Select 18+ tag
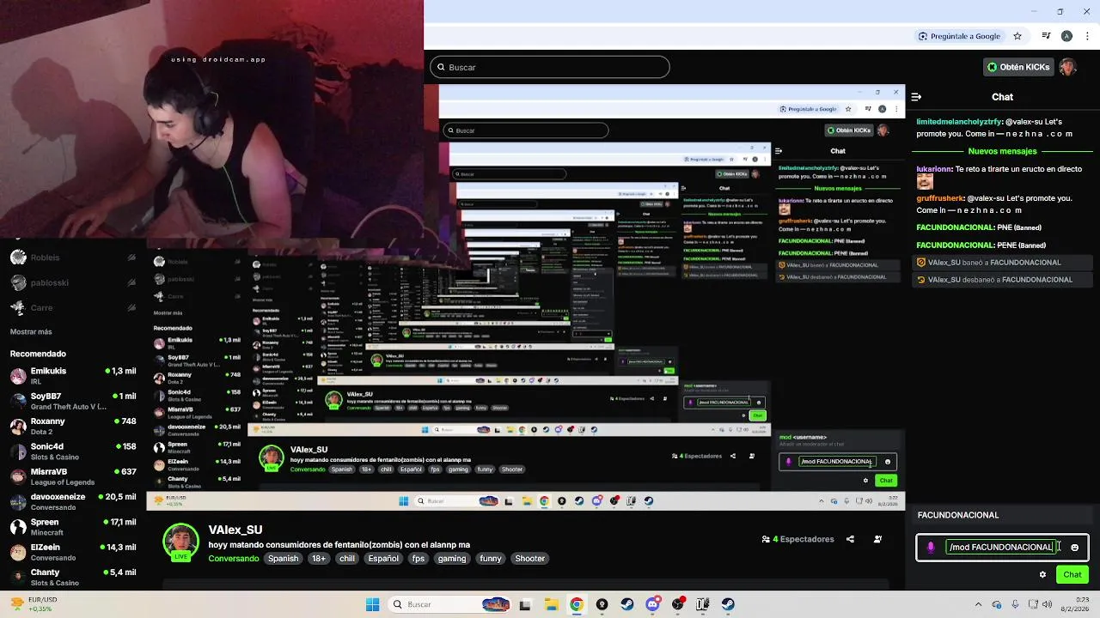Viewport: 1100px width, 618px height. (x=319, y=559)
